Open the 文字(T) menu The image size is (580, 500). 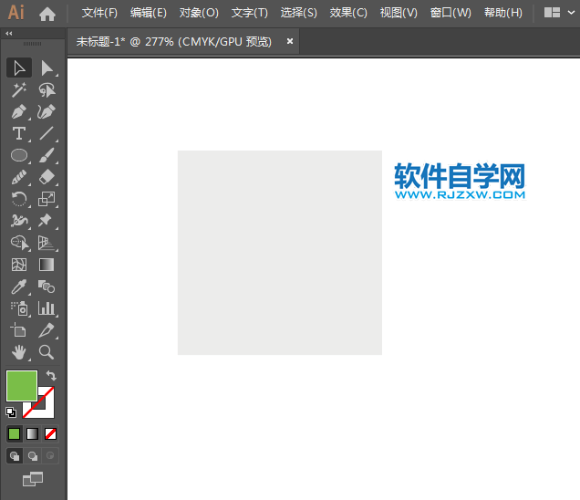[250, 13]
